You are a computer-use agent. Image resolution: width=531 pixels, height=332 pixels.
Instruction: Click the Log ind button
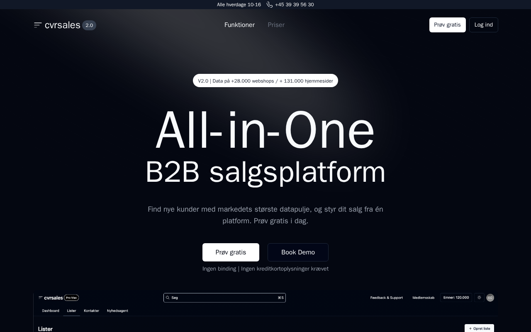pyautogui.click(x=484, y=25)
